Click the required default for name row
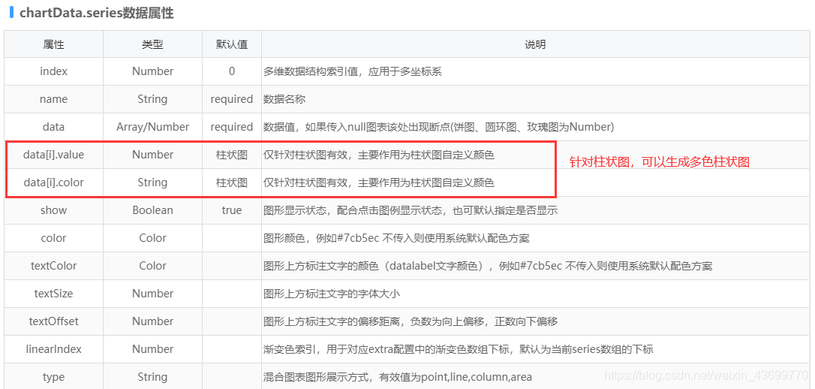 click(x=232, y=99)
